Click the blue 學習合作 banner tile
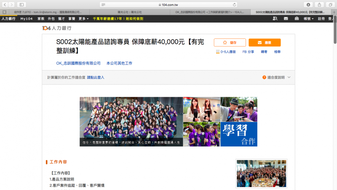Viewport: 337px width, 190px height. (x=239, y=134)
